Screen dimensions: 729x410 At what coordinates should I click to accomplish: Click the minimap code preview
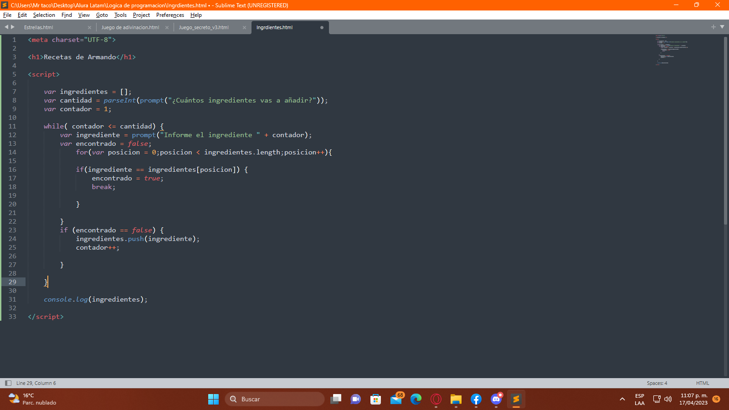[672, 50]
